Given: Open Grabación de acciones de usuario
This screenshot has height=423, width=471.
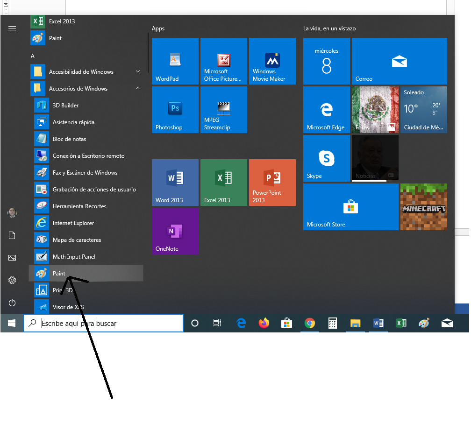Looking at the screenshot, I should click(x=86, y=190).
